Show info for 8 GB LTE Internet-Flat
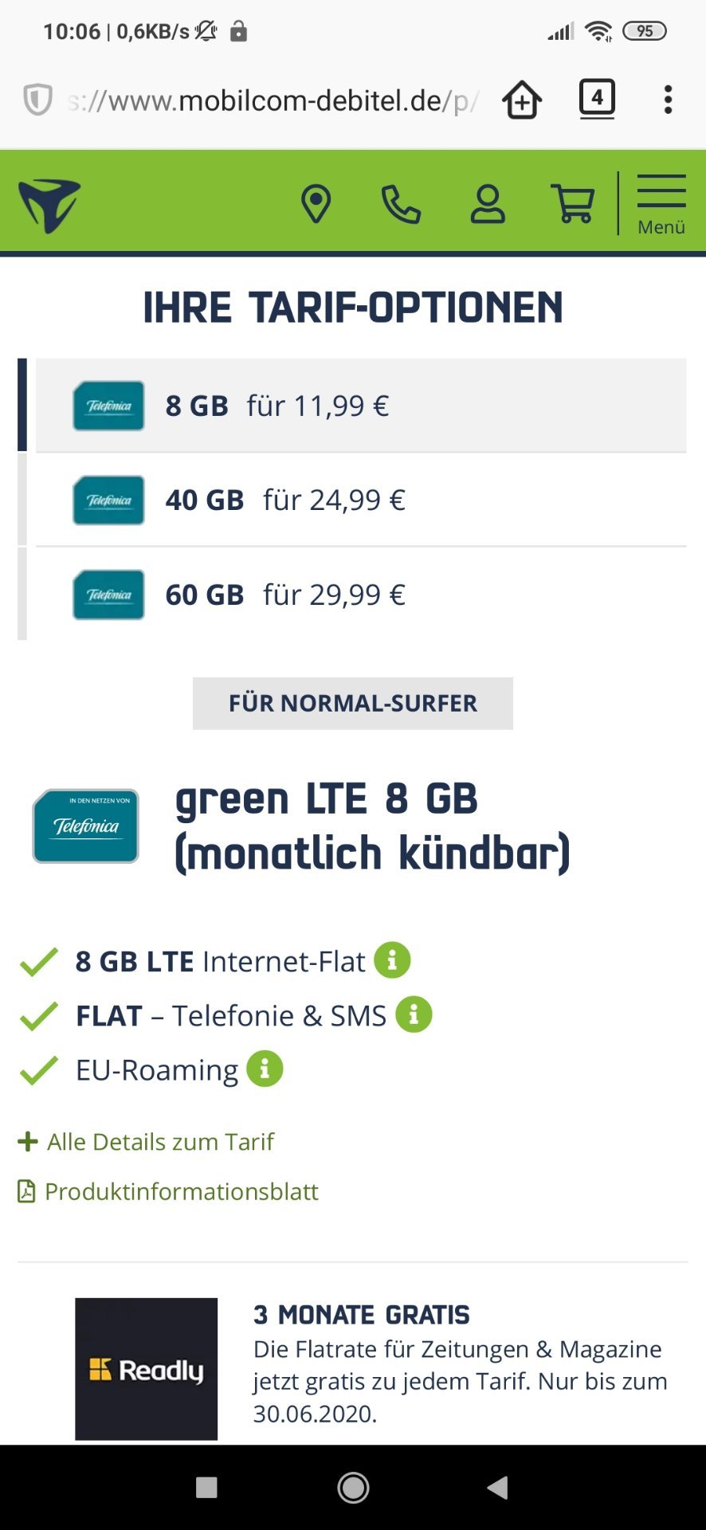This screenshot has height=1530, width=706. tap(392, 960)
